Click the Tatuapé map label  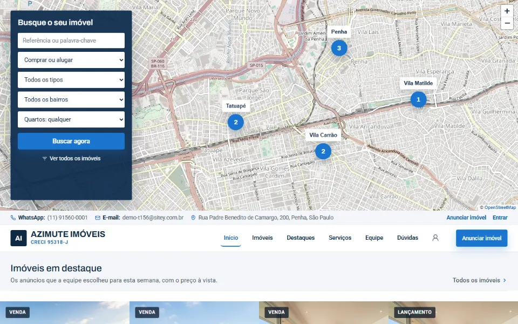coord(236,106)
